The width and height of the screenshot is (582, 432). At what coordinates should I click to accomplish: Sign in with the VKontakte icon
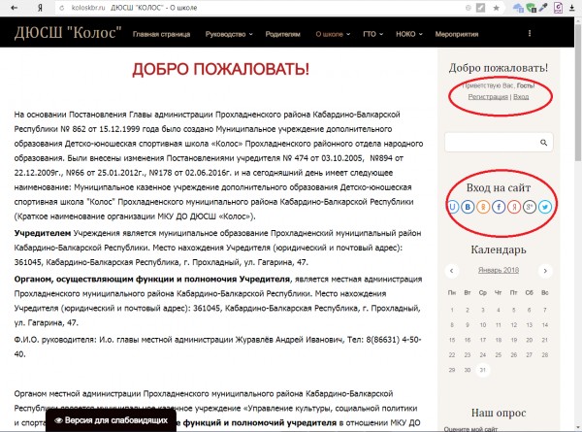coord(468,207)
